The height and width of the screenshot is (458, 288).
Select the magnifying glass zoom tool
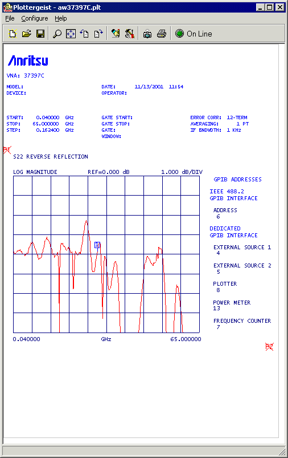coord(57,34)
